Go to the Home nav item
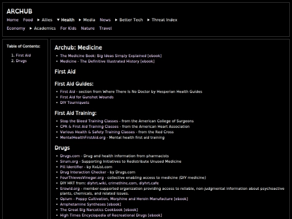Screen dimensions: 292x219 click(x=12, y=20)
